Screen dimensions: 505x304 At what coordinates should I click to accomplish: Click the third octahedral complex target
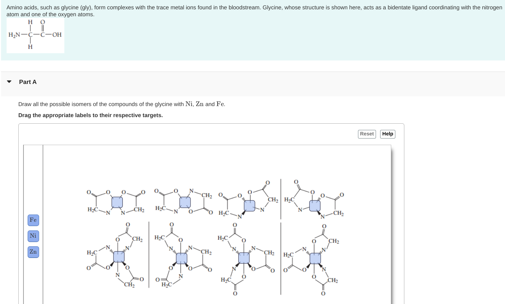point(244,257)
